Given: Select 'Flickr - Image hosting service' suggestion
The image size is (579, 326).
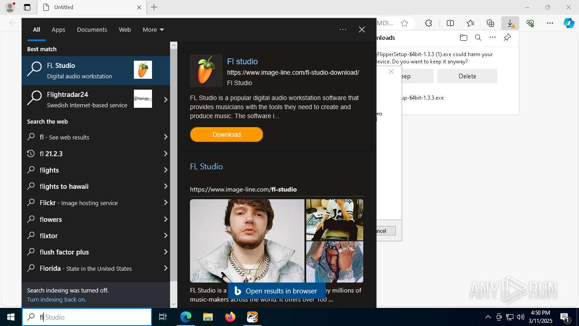Looking at the screenshot, I should pyautogui.click(x=90, y=203).
